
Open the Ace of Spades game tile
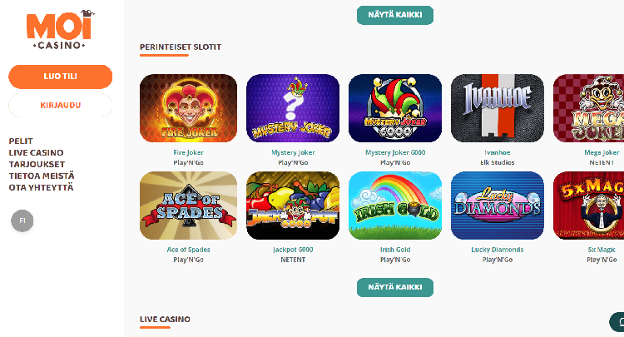pos(188,206)
